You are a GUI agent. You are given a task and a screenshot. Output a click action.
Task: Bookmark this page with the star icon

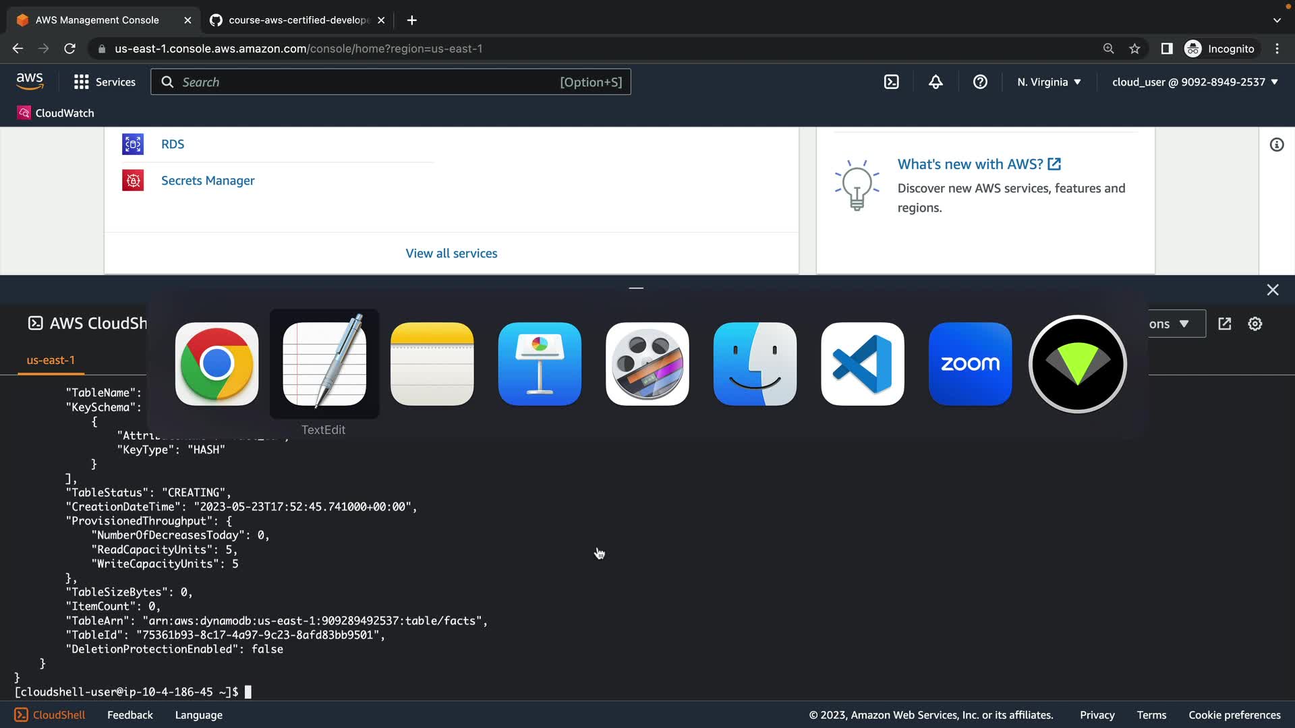click(x=1134, y=49)
